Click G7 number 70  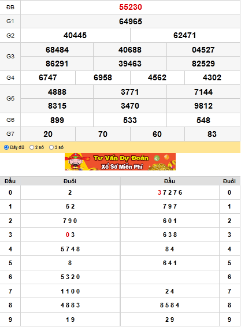tap(103, 134)
